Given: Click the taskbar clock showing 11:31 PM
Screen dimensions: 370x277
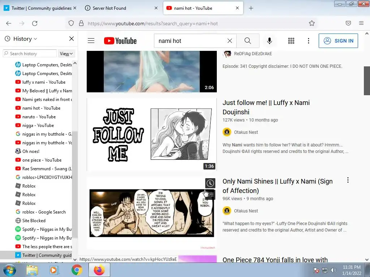Looking at the screenshot, I should pyautogui.click(x=352, y=270).
